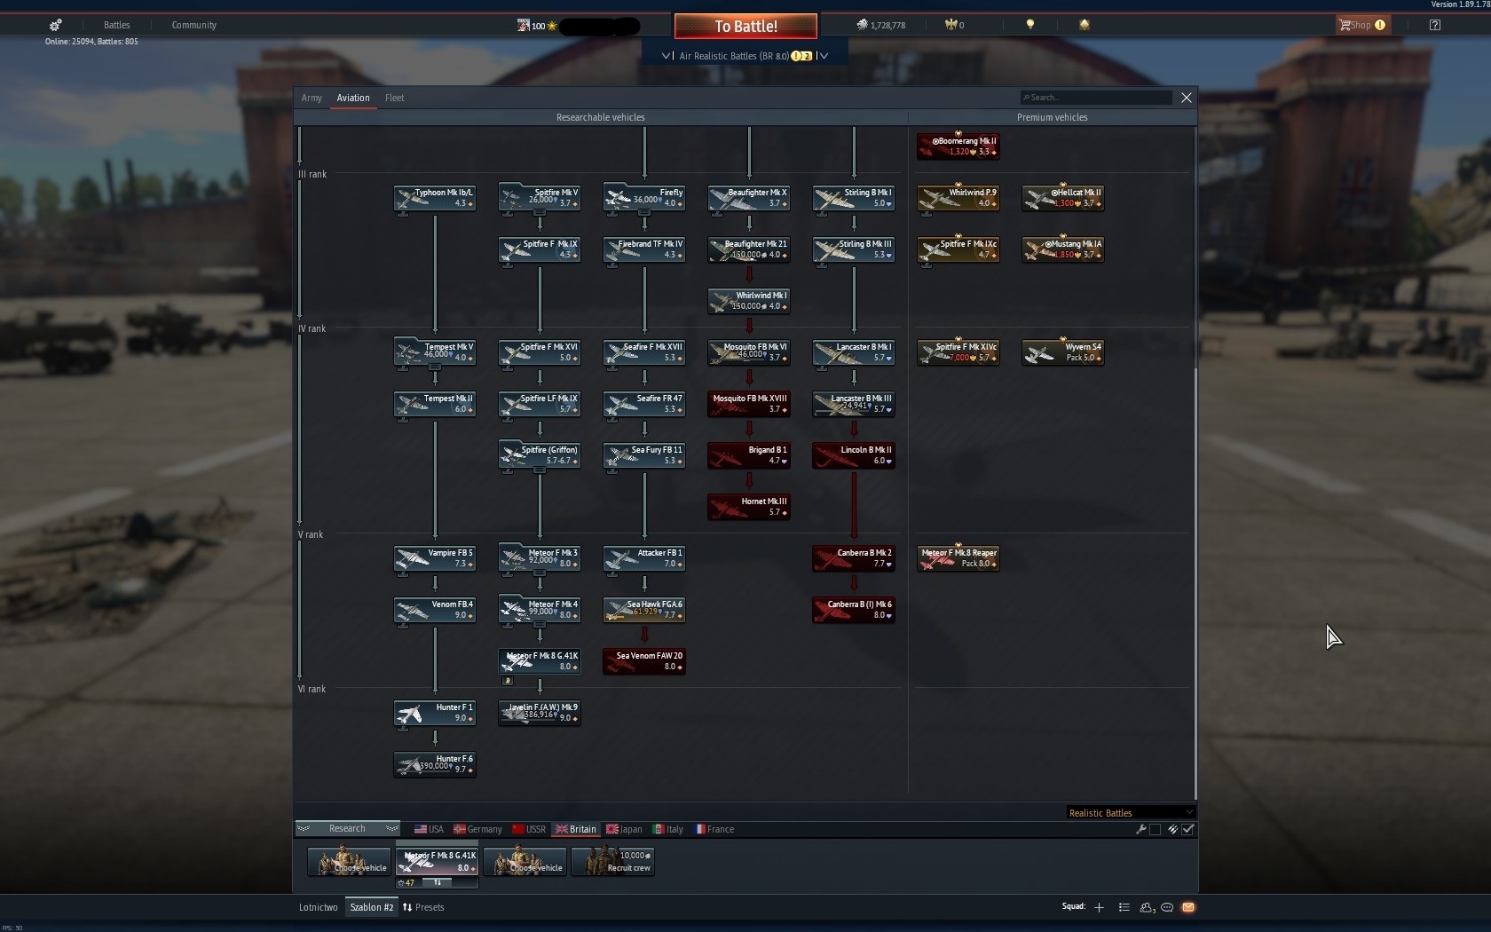
Task: Expand the Realistic Battles dropdown
Action: [1131, 812]
